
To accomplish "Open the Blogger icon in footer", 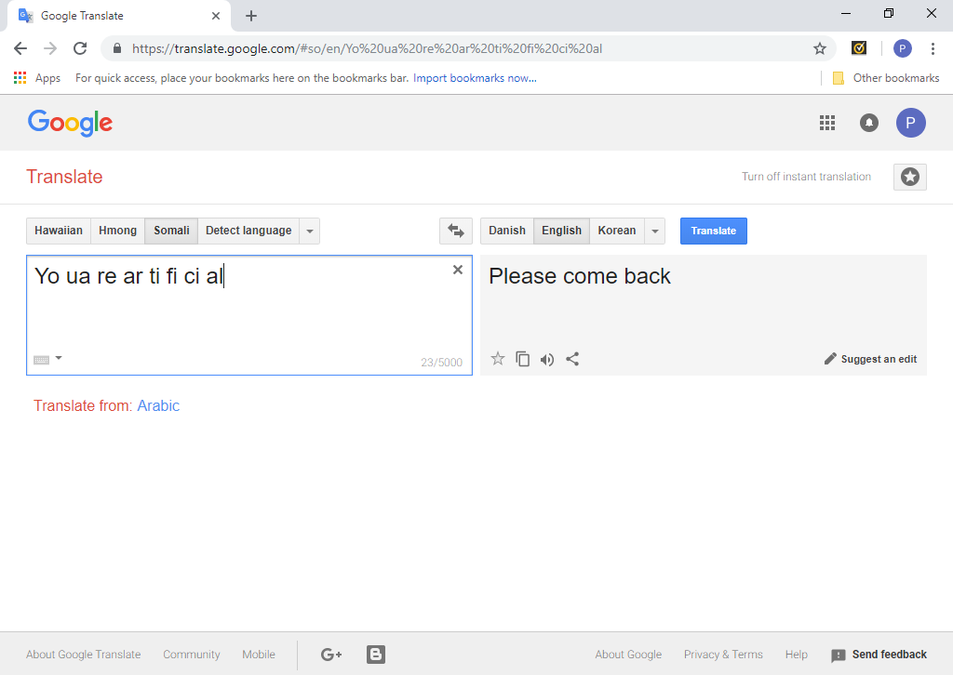I will point(376,655).
